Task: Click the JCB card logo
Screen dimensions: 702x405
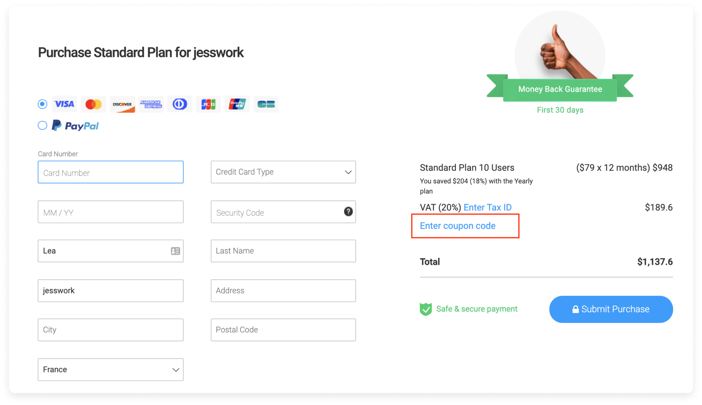Action: pos(209,104)
